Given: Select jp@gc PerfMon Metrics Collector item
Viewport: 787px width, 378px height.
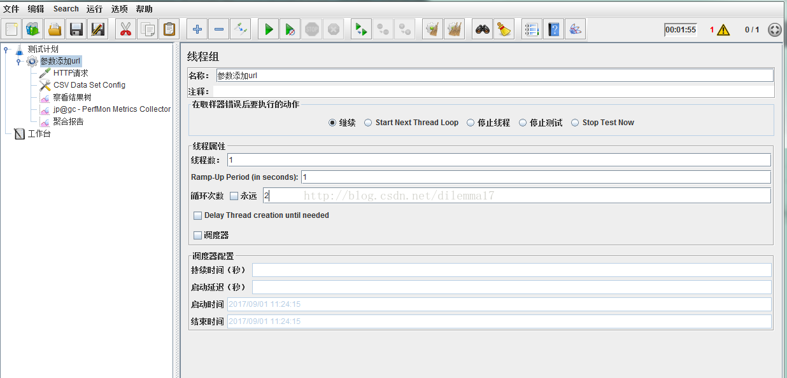Looking at the screenshot, I should 111,109.
